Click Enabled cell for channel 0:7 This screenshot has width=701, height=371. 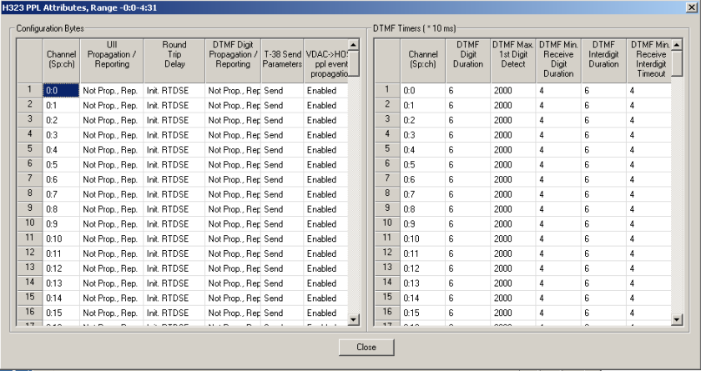pyautogui.click(x=324, y=193)
